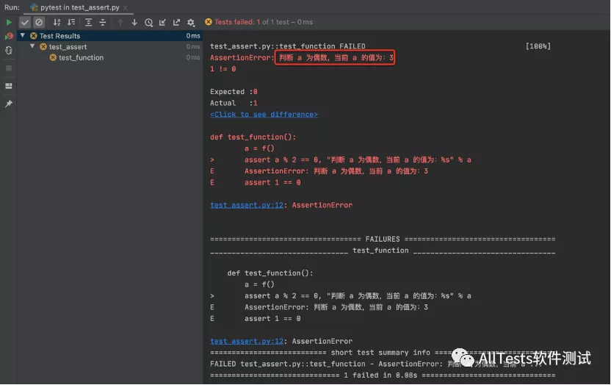Restore layout icon in left sidebar
The width and height of the screenshot is (611, 385).
(x=9, y=86)
